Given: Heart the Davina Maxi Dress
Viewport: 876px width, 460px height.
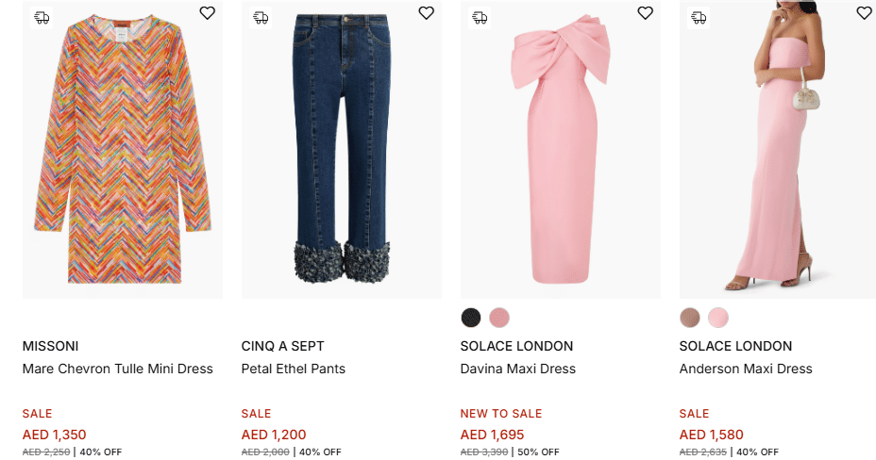Looking at the screenshot, I should pyautogui.click(x=645, y=13).
